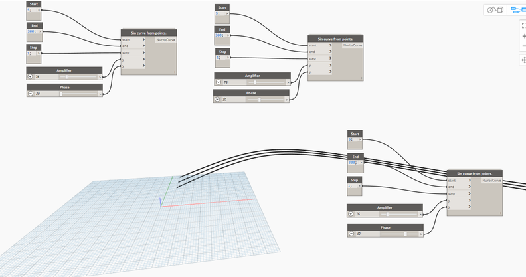The width and height of the screenshot is (526, 277).
Task: Select Sin curve from points header, Phase 30 group
Action: (x=335, y=39)
